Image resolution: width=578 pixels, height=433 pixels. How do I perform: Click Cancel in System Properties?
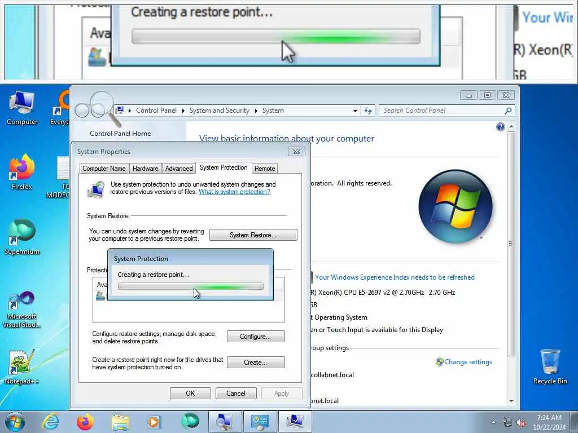(236, 393)
